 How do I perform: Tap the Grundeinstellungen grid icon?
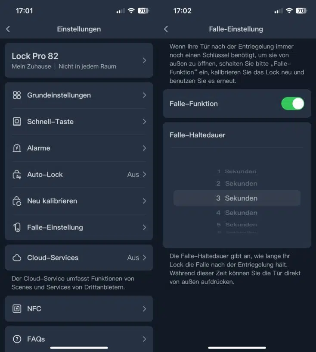[17, 95]
